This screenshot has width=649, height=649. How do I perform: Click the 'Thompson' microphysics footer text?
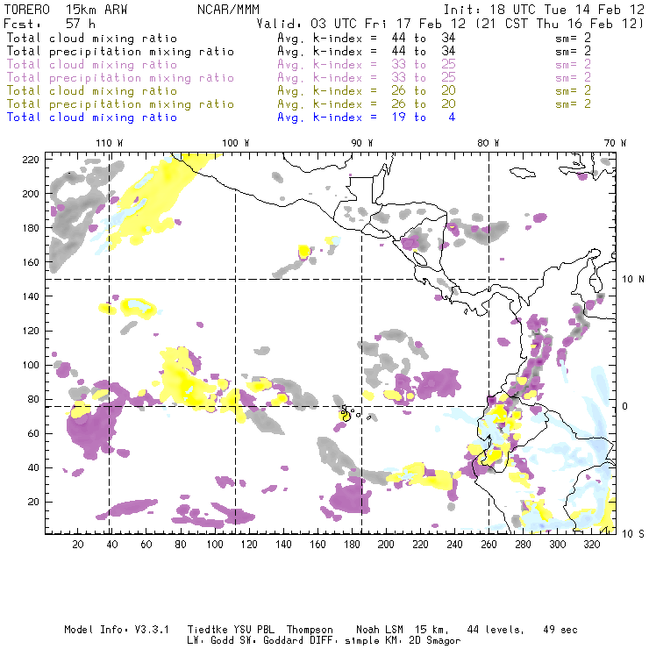(x=310, y=631)
